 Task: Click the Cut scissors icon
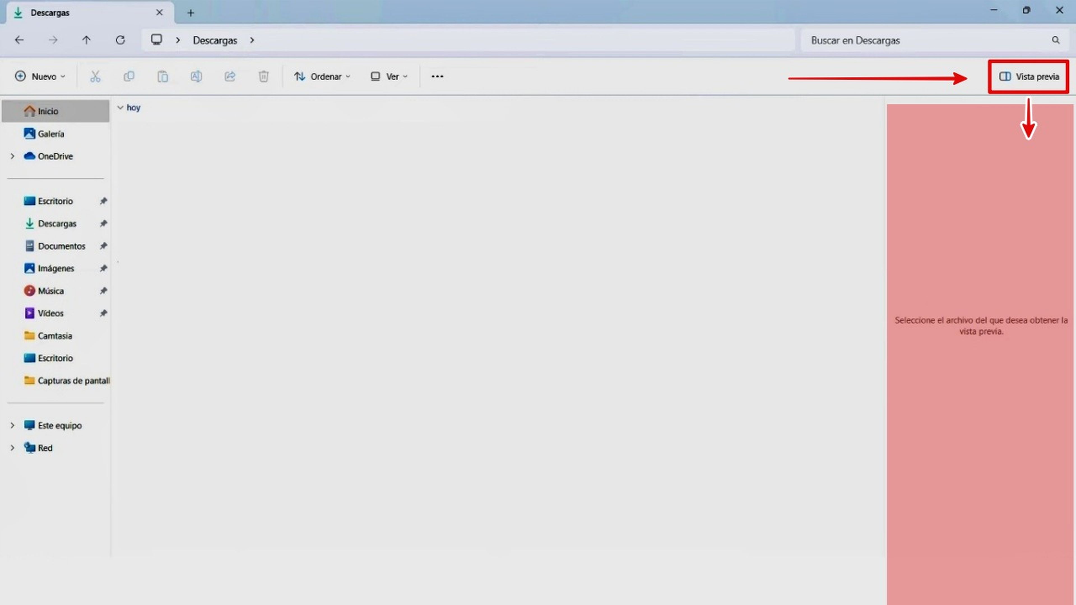pos(95,76)
